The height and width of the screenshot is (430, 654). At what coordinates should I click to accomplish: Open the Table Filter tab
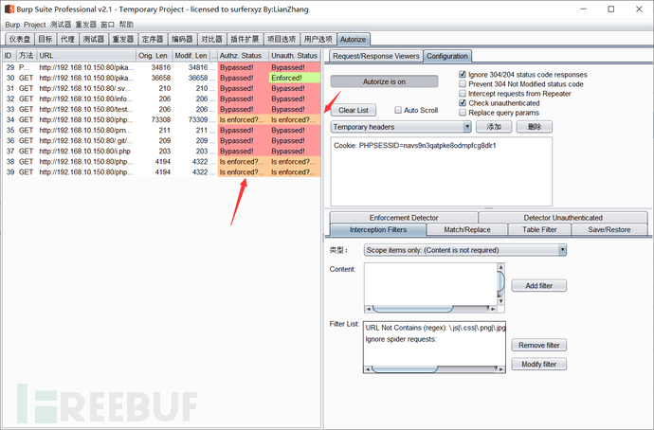tap(539, 229)
